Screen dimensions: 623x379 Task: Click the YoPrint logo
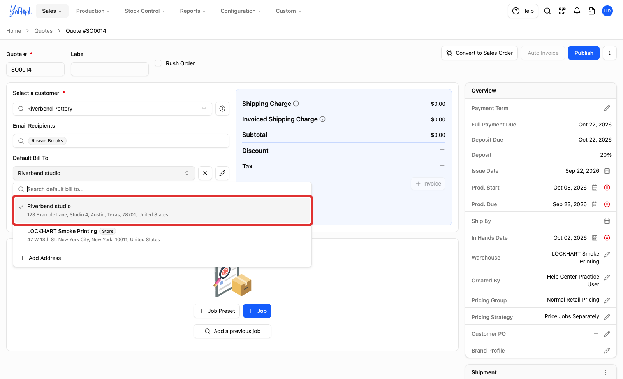click(x=20, y=11)
